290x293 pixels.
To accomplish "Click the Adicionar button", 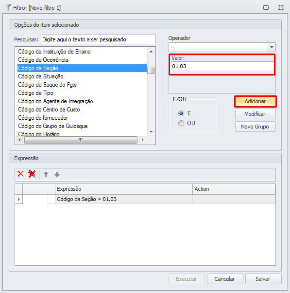I will tap(255, 101).
